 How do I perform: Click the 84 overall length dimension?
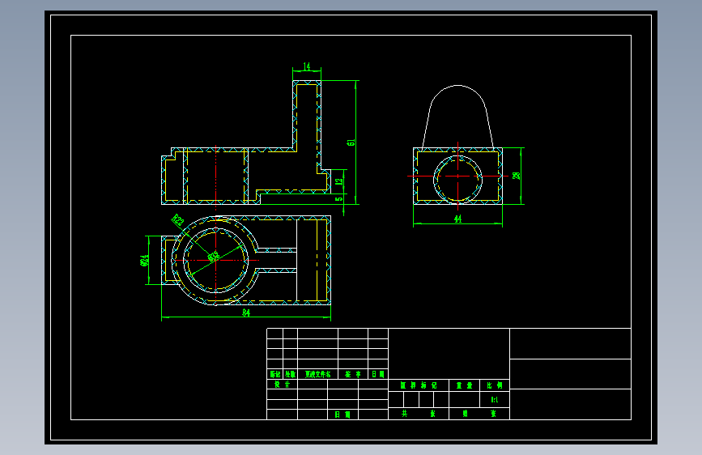tap(246, 313)
